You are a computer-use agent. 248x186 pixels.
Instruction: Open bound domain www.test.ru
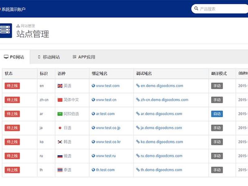tap(106, 156)
